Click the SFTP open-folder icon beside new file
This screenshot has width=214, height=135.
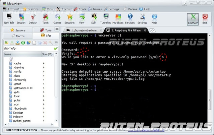pyautogui.click(x=39, y=43)
